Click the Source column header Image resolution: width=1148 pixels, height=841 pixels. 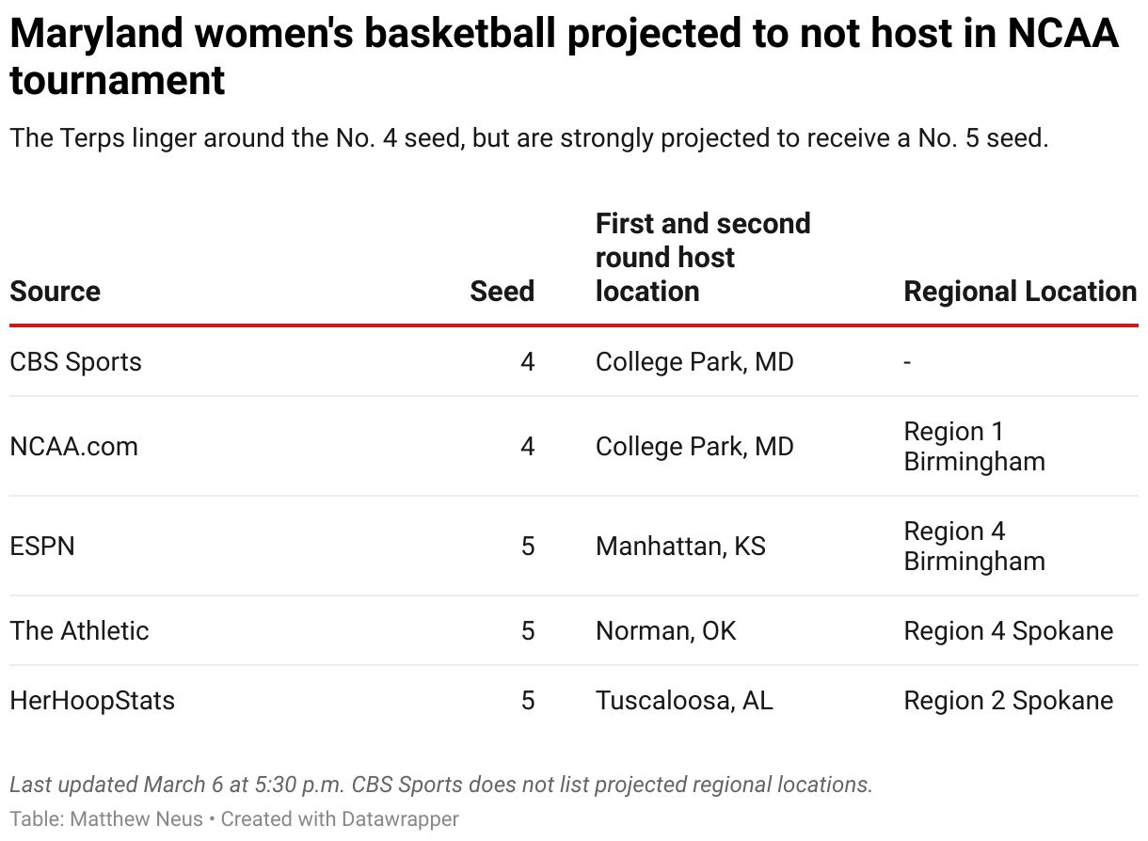56,292
